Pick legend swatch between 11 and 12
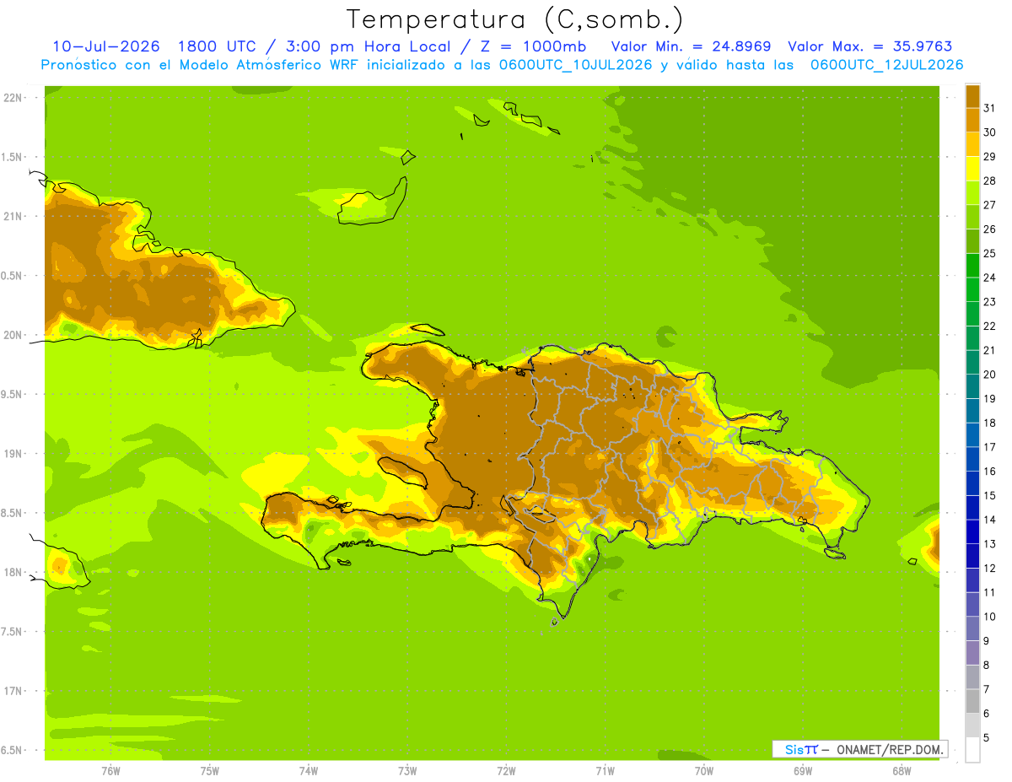Screen dimensions: 1012x782 point(972,580)
